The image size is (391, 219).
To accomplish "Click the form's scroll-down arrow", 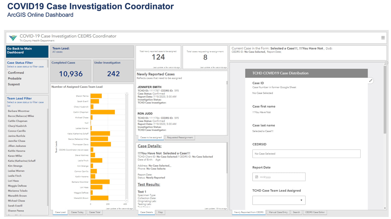I will pyautogui.click(x=385, y=208).
